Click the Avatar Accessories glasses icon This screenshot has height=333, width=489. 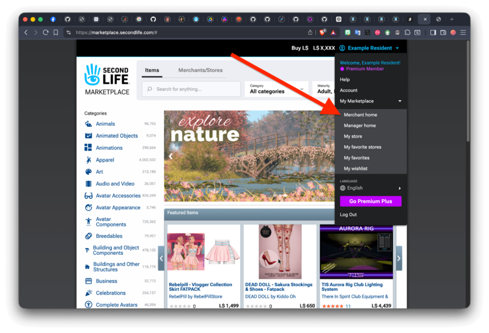click(89, 196)
